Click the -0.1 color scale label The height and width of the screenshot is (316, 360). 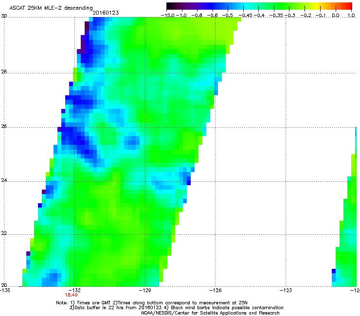tap(321, 16)
